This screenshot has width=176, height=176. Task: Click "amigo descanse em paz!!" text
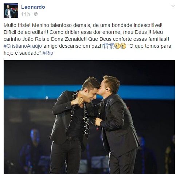click(x=73, y=46)
